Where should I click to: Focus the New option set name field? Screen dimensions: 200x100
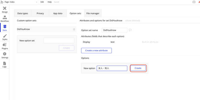(x=59, y=41)
